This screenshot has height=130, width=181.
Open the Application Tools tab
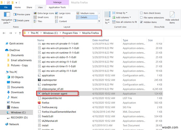tap(57, 7)
